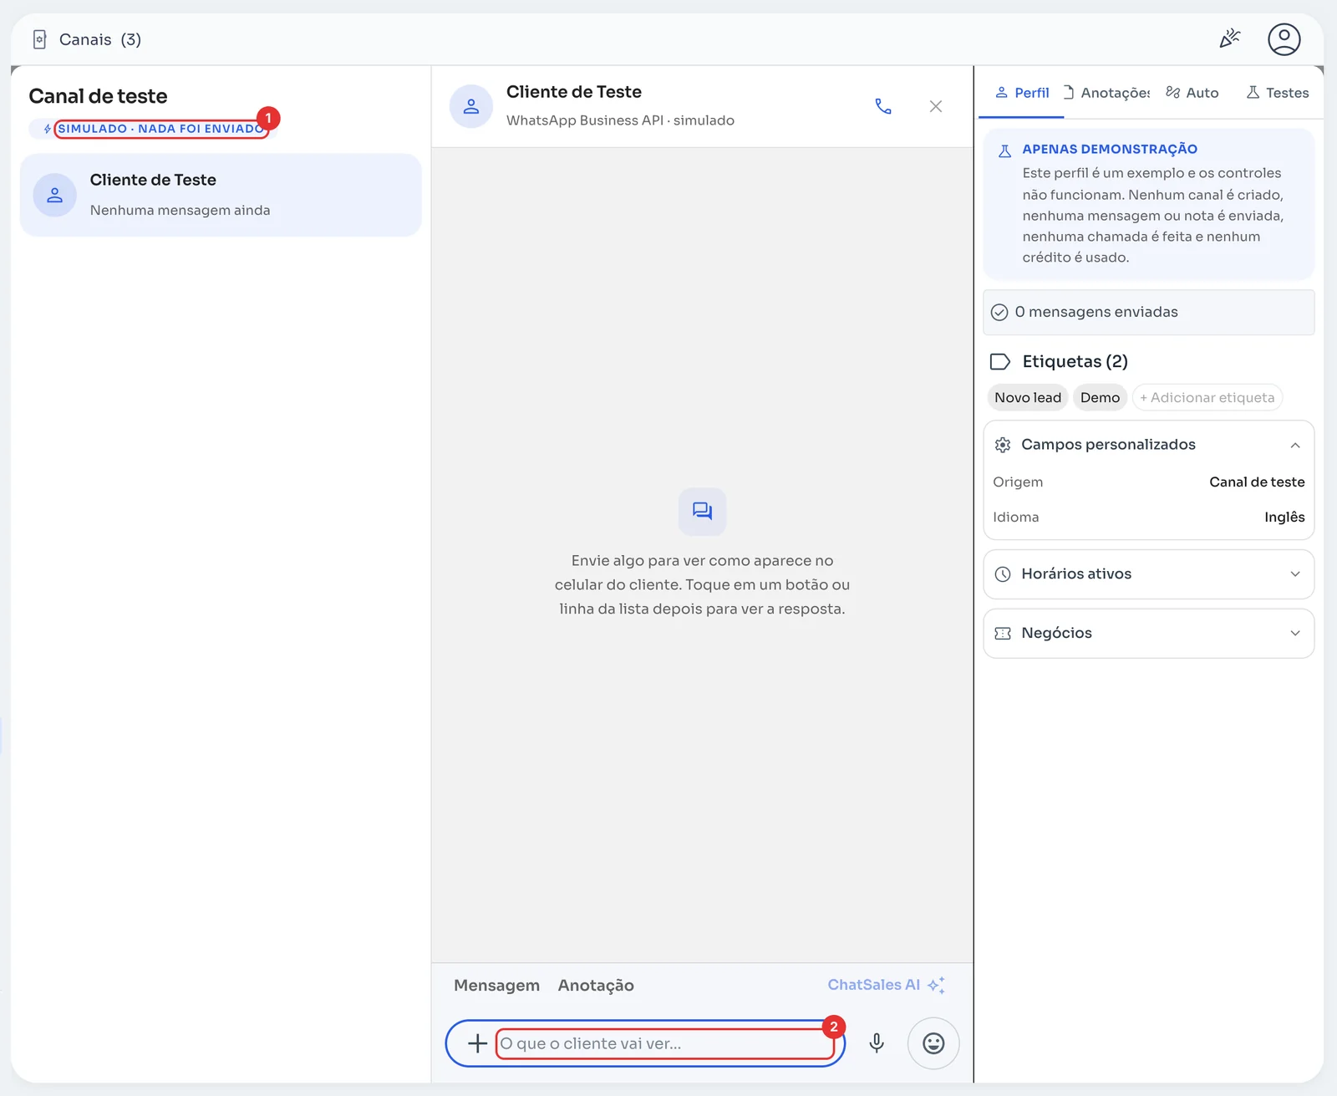Expand the Negócios section

pyautogui.click(x=1295, y=634)
